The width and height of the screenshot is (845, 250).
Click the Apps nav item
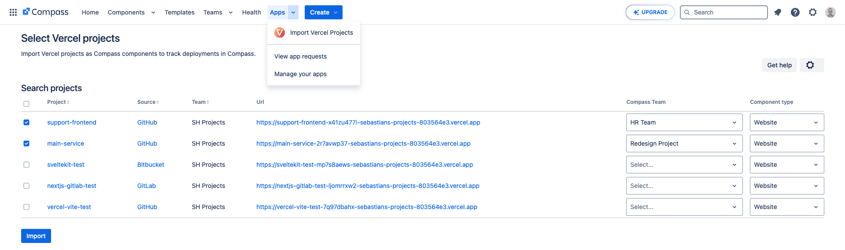tap(277, 12)
